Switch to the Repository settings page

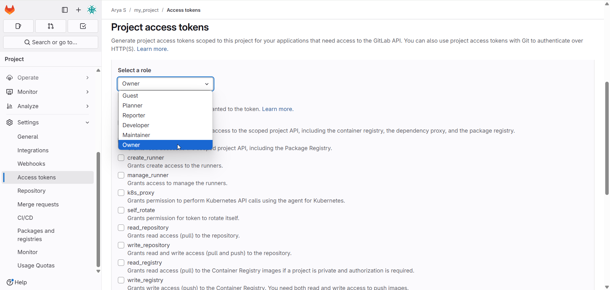click(x=31, y=191)
